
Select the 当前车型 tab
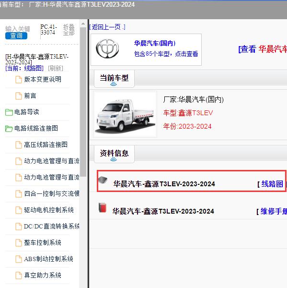[x=114, y=79]
